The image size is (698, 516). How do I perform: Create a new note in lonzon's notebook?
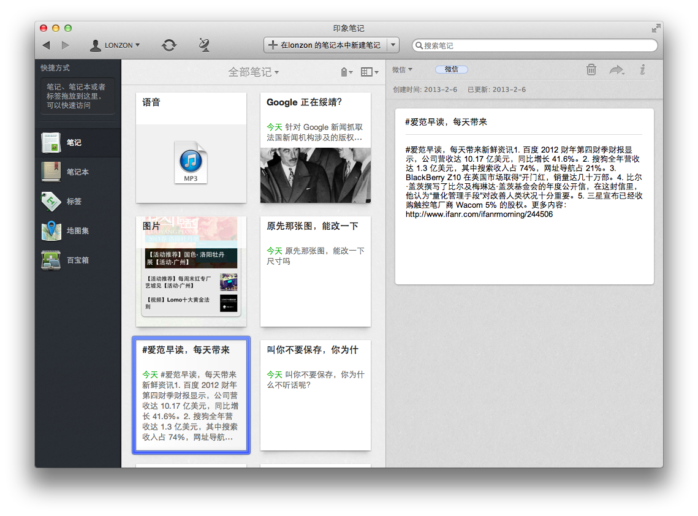tap(325, 45)
